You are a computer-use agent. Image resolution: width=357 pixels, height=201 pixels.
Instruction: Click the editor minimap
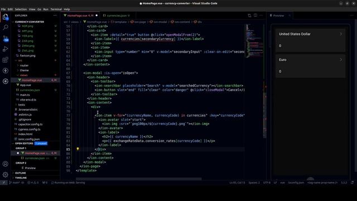254,41
